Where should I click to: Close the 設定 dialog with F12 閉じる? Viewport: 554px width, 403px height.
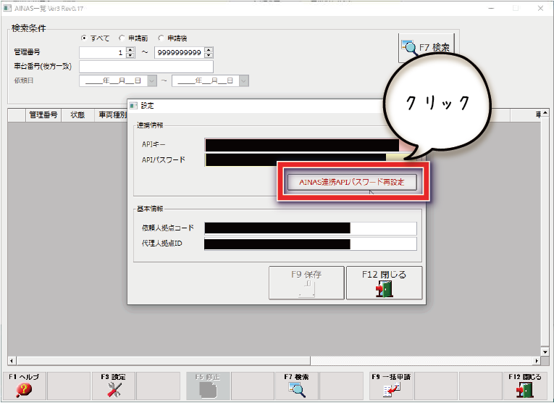pos(384,283)
